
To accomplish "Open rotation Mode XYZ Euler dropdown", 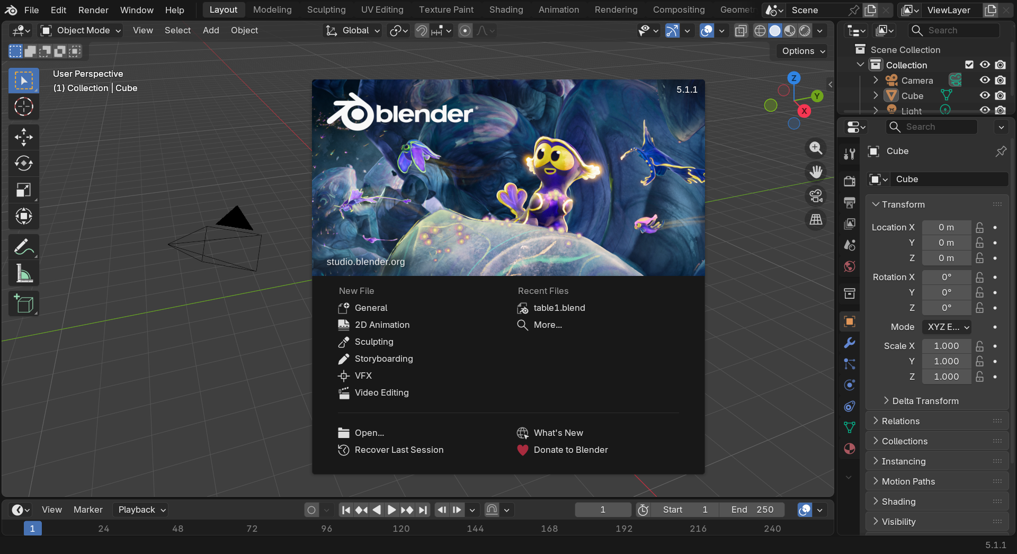I will click(947, 327).
